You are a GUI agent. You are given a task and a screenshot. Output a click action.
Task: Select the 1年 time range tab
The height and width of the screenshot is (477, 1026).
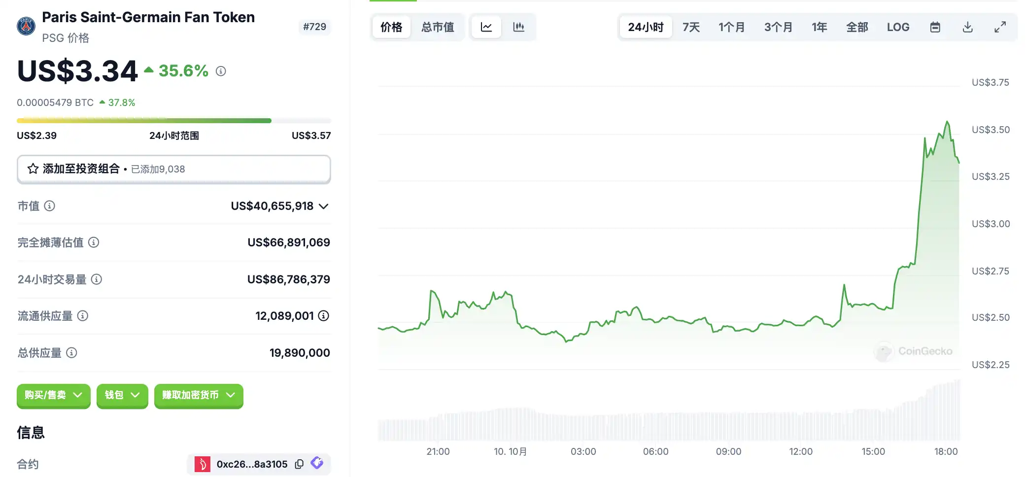click(820, 27)
